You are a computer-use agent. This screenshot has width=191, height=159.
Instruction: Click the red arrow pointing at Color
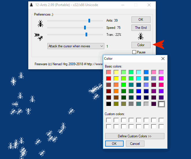(159, 44)
